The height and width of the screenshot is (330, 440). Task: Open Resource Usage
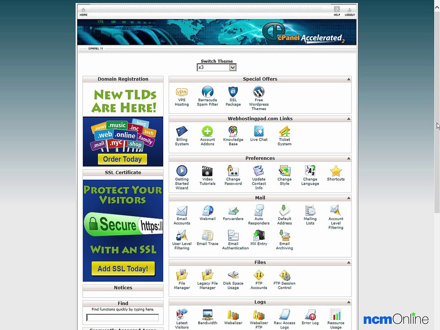[x=335, y=319]
